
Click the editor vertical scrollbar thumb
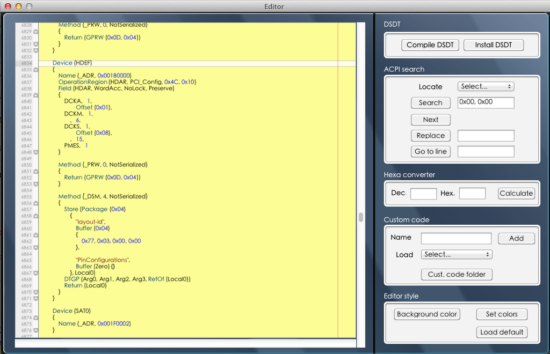[x=360, y=217]
